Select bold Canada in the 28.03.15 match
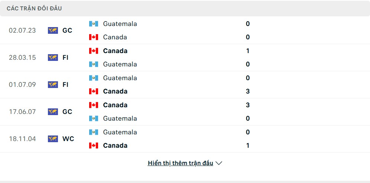The height and width of the screenshot is (183, 370). tap(115, 51)
